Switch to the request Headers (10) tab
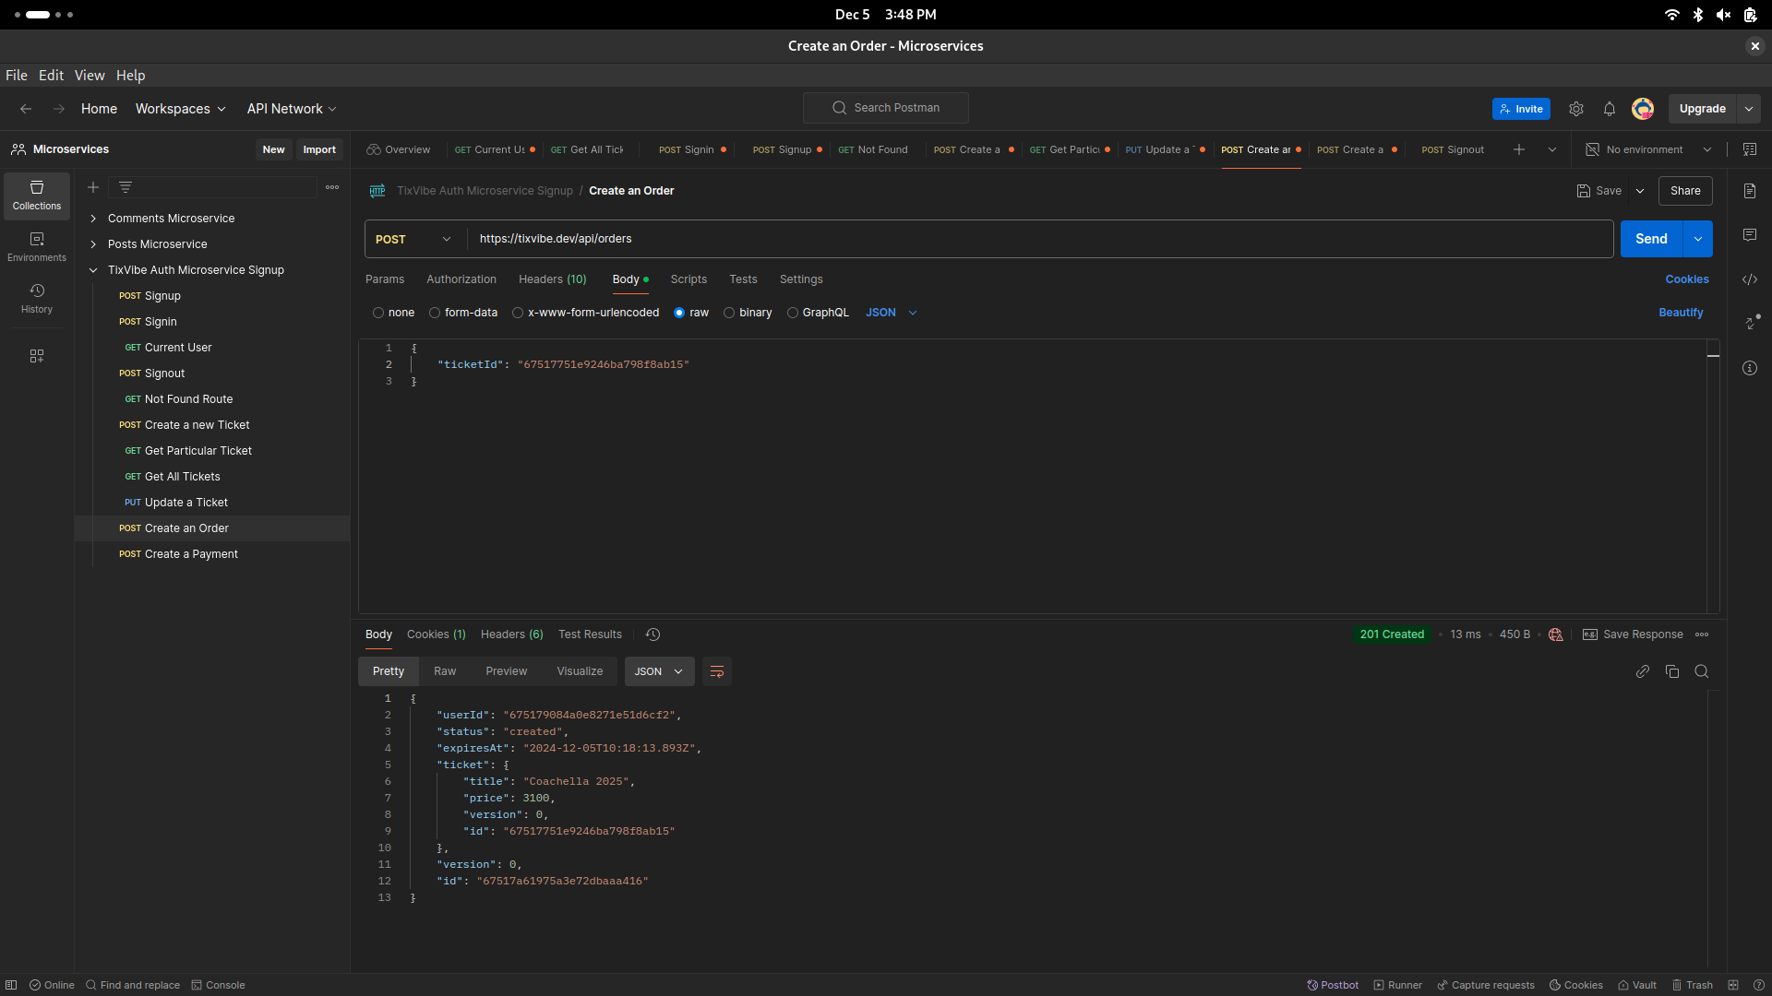This screenshot has height=996, width=1772. (553, 279)
